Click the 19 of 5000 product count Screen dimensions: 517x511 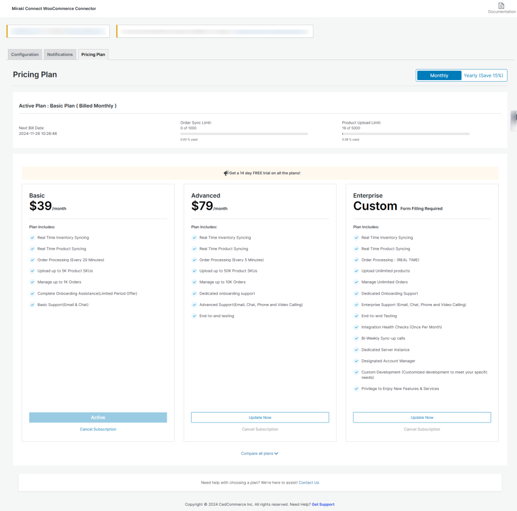[351, 128]
